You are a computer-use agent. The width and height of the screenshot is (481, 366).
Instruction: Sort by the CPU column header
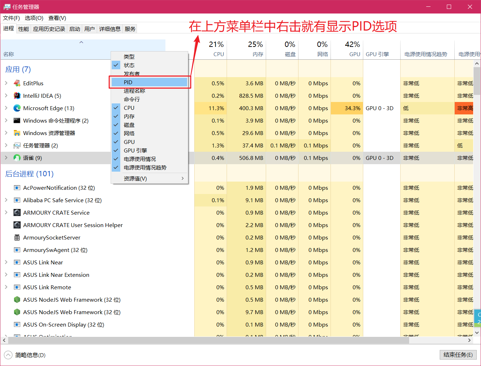tap(211, 49)
